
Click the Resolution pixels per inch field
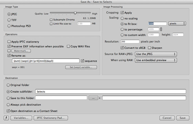130,41
